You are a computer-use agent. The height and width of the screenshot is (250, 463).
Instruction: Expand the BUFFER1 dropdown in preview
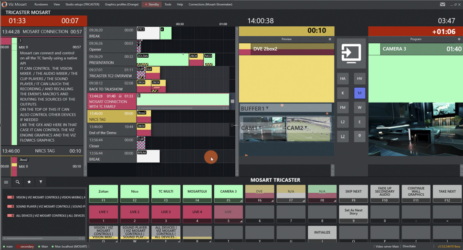click(267, 108)
